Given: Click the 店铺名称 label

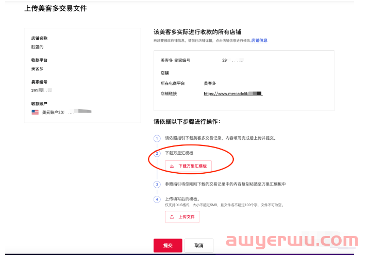Looking at the screenshot, I should (39, 38).
